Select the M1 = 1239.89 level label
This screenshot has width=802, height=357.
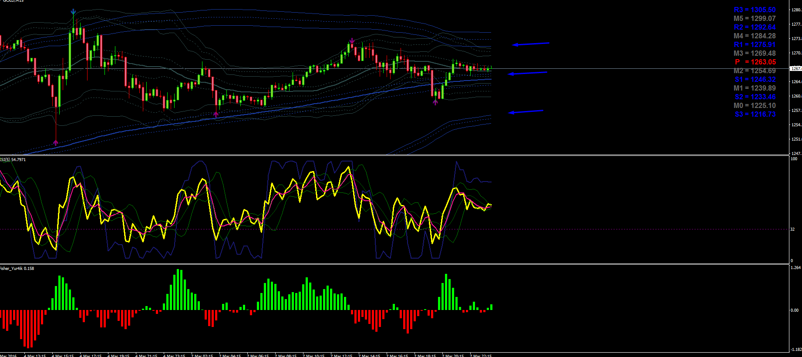755,88
